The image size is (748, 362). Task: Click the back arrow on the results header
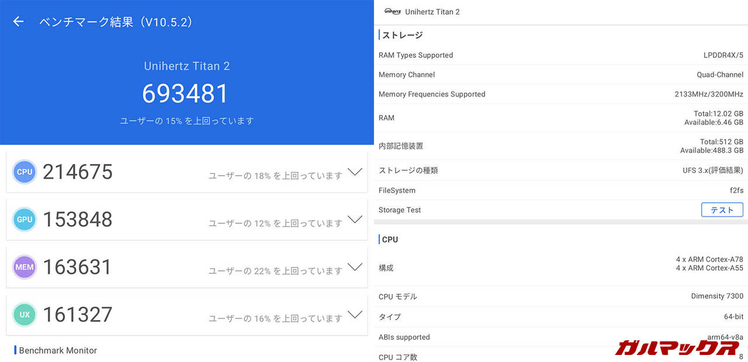tap(18, 21)
